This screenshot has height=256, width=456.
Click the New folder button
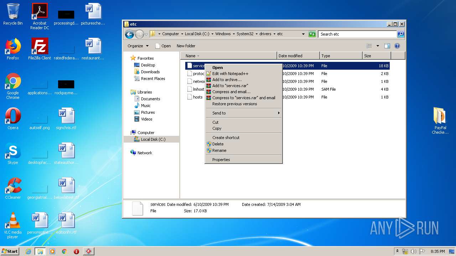pos(186,46)
